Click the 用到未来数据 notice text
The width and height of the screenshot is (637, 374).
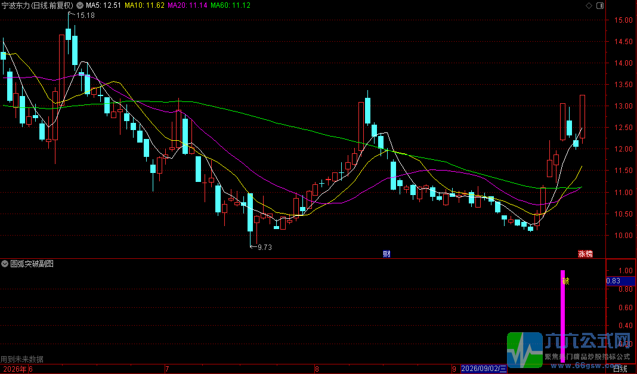coord(22,359)
